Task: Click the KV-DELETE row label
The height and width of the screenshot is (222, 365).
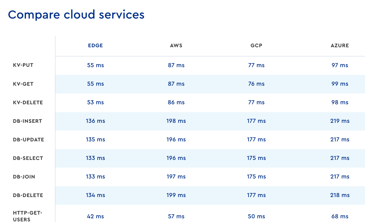Action: pos(28,103)
